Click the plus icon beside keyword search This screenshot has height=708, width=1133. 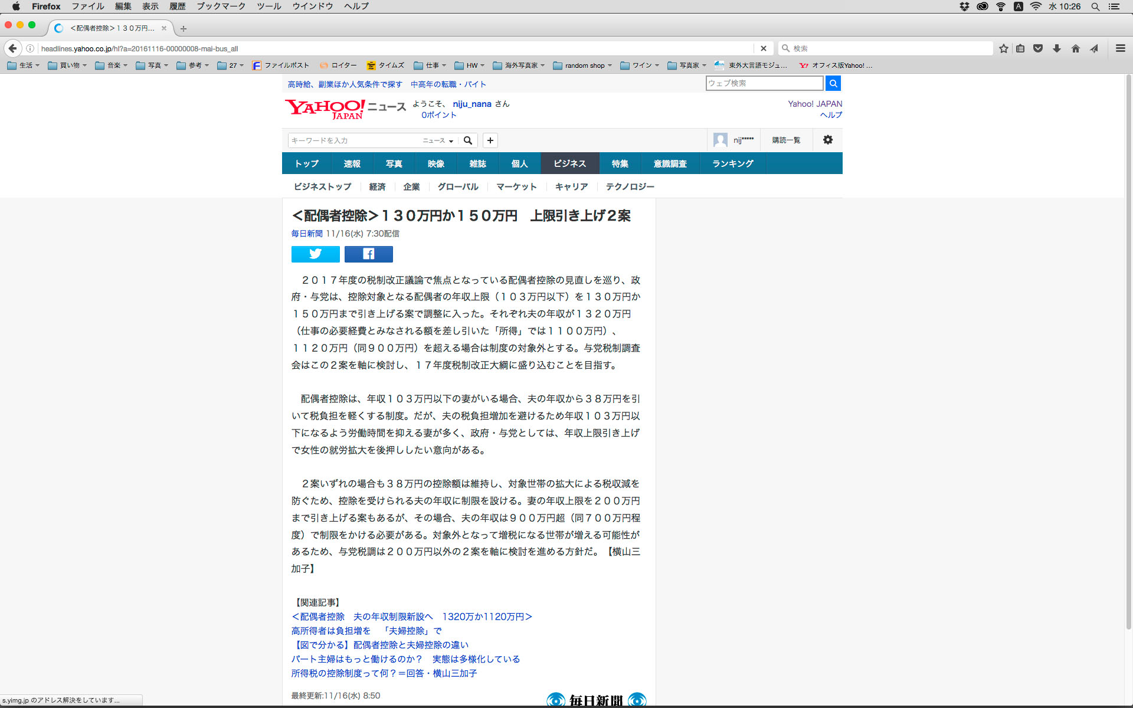(490, 140)
